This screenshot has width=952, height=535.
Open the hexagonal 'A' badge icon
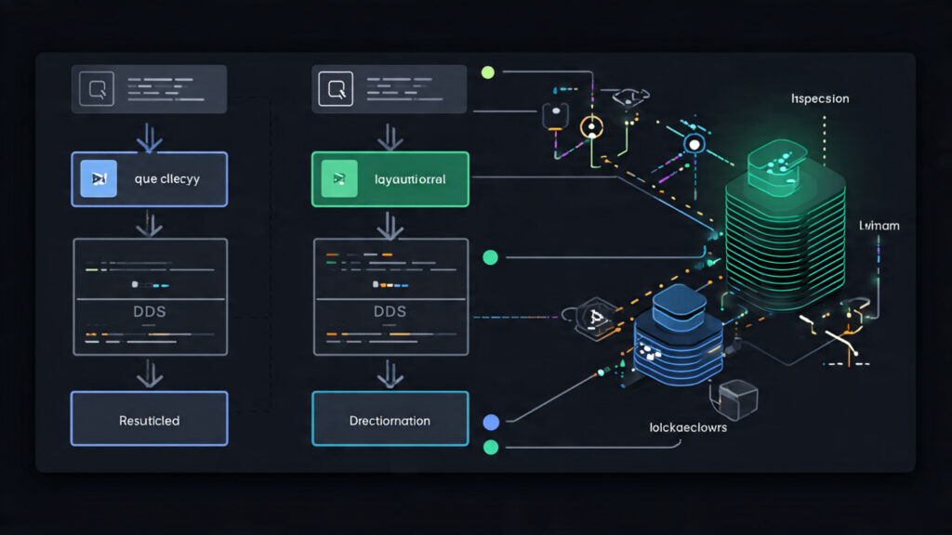click(595, 320)
